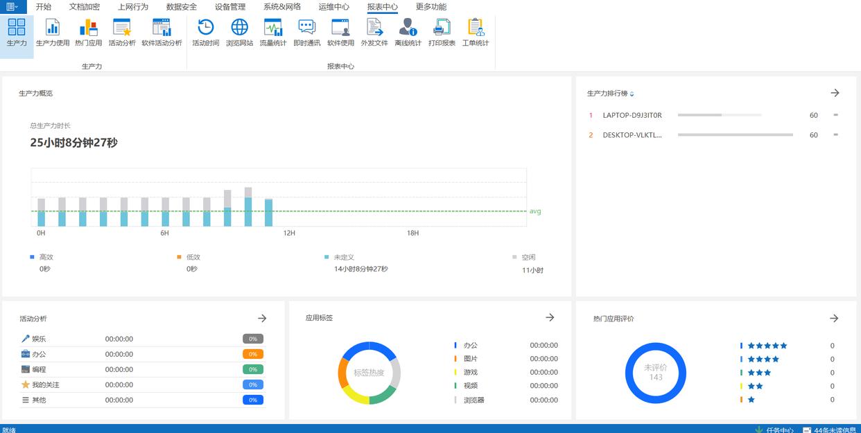Open the 工单统计 report icon
861x433 pixels.
476,33
